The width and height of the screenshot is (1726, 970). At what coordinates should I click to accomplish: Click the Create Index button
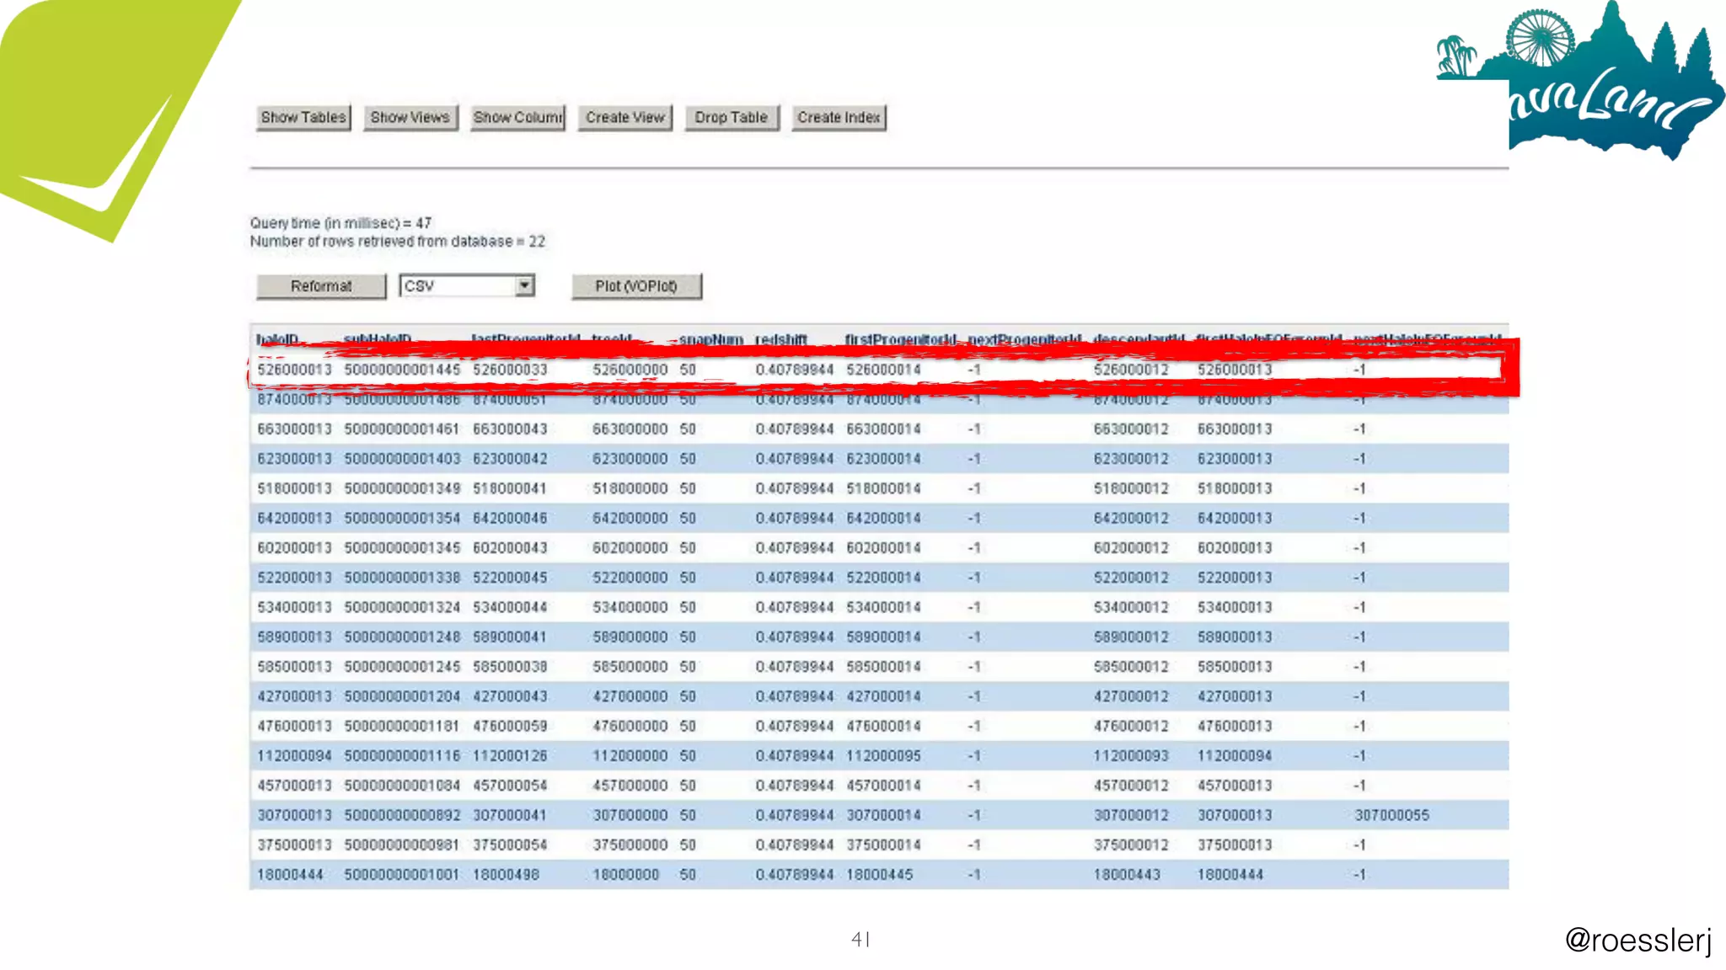click(839, 118)
